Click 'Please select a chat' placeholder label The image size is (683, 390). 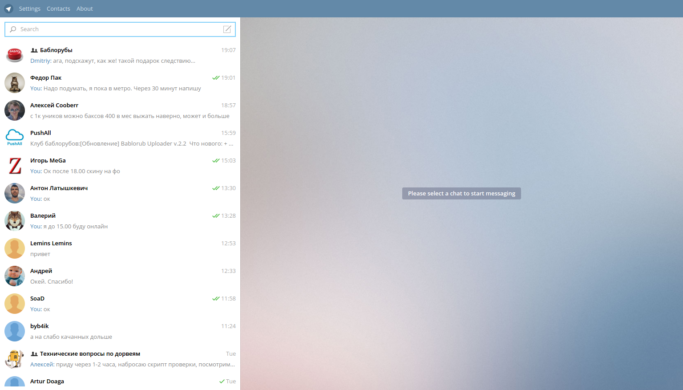click(x=461, y=194)
